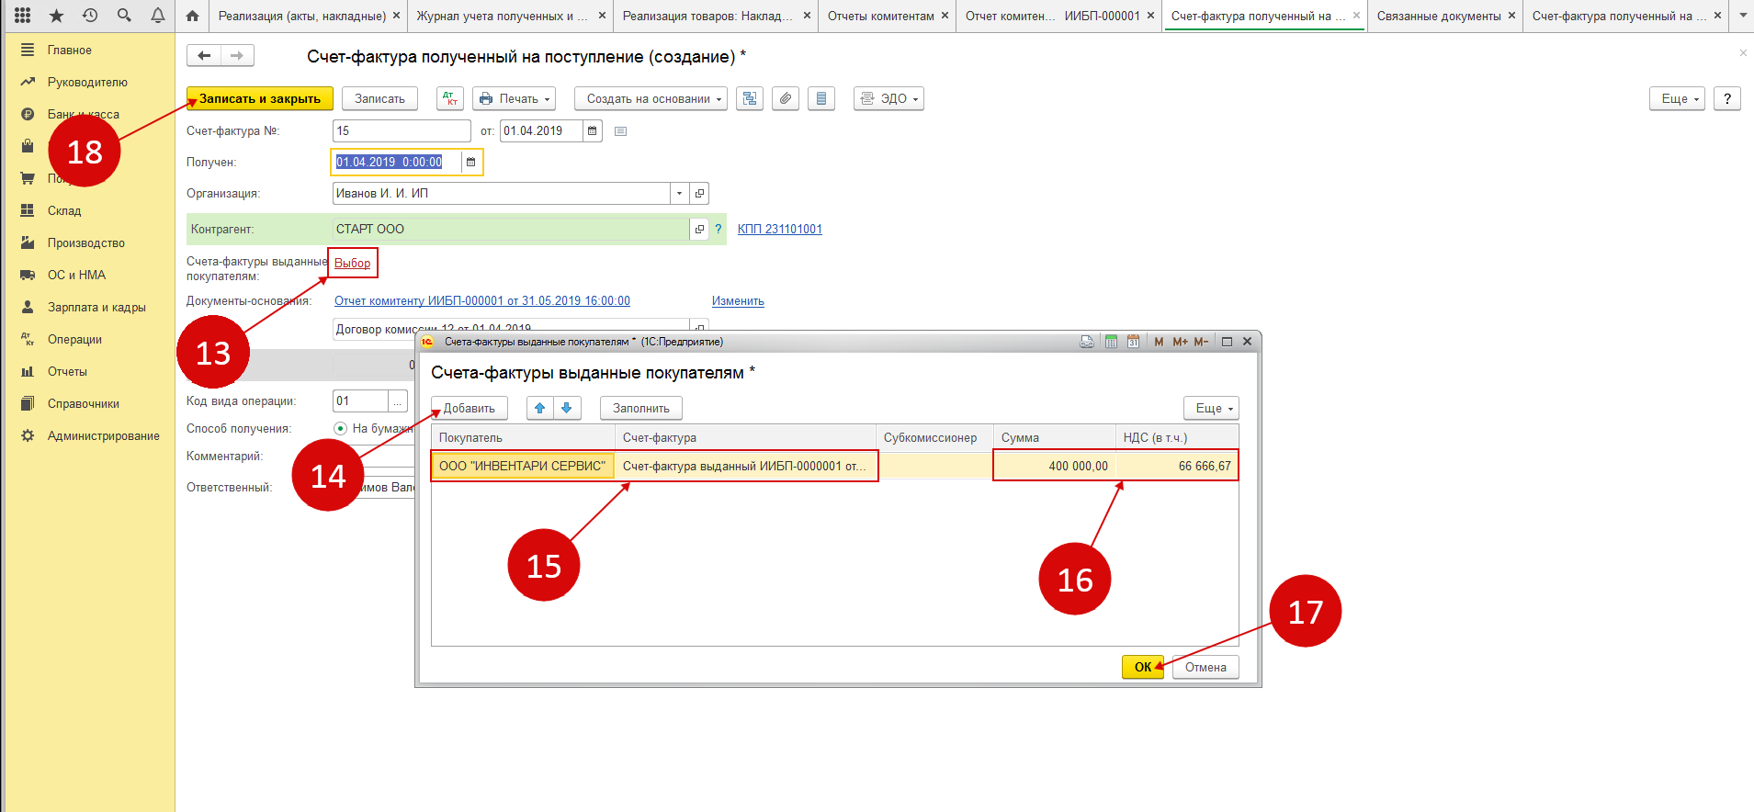The image size is (1754, 812).
Task: Open 'Зарплата и кадры' sidebar section
Action: tap(96, 307)
